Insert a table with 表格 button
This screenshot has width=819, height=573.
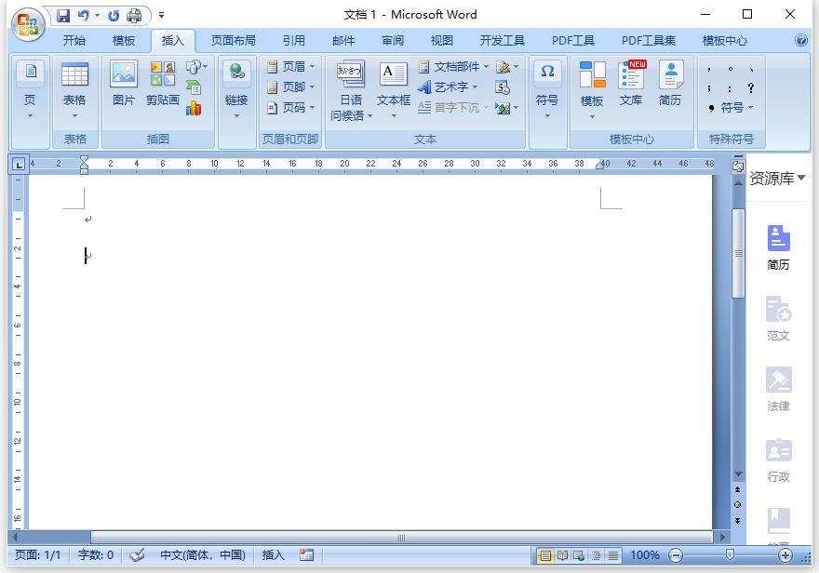[x=74, y=90]
